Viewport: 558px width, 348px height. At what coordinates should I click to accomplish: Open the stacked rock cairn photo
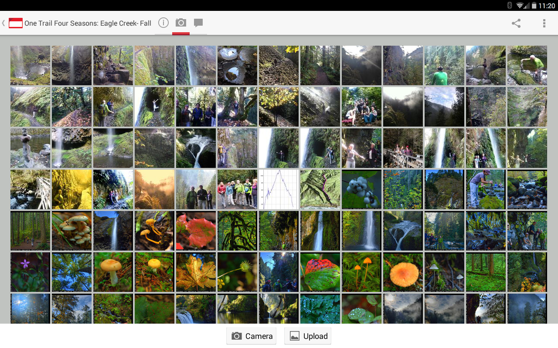(31, 148)
